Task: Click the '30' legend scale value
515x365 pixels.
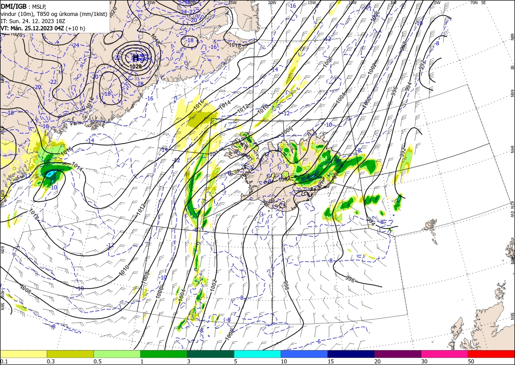Action: pos(425,361)
